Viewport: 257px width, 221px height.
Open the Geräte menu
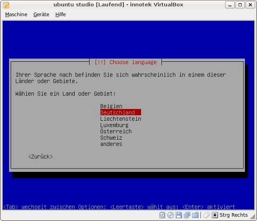tap(41, 14)
